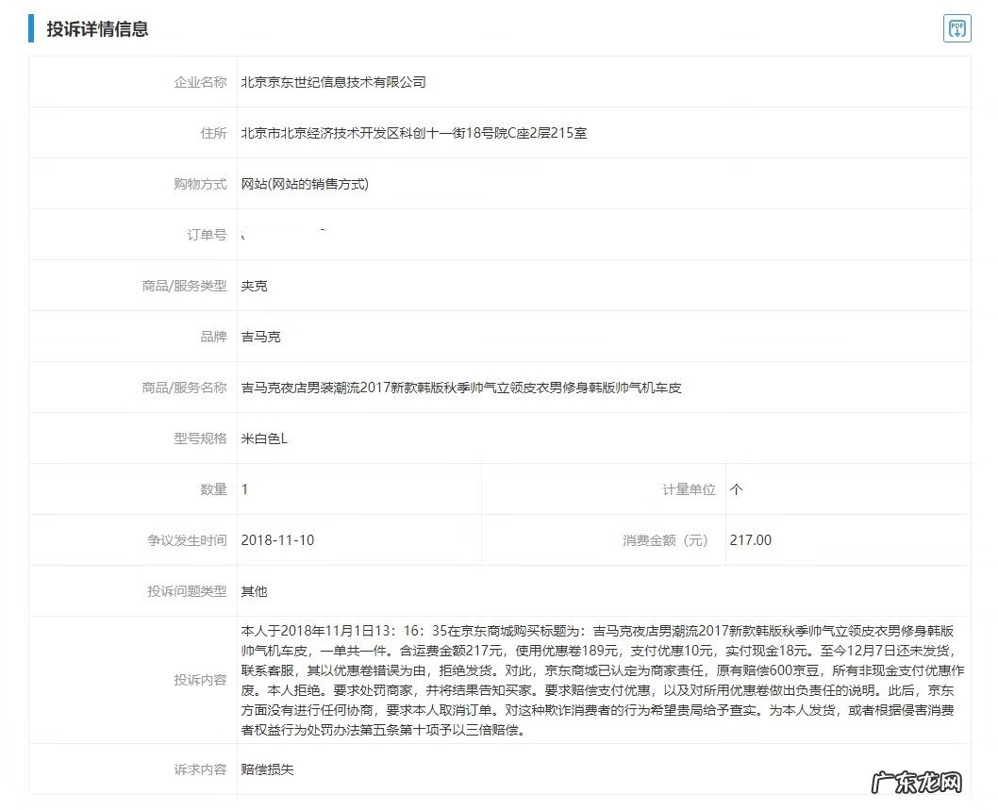Click the 投诉详情信息 section heading
Viewport: 998px width, 810px height.
97,29
